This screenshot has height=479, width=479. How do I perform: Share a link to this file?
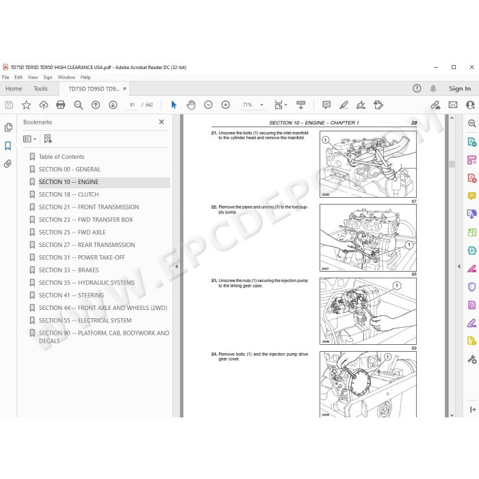(x=435, y=105)
